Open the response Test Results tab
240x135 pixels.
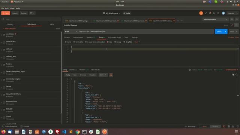click(x=95, y=70)
